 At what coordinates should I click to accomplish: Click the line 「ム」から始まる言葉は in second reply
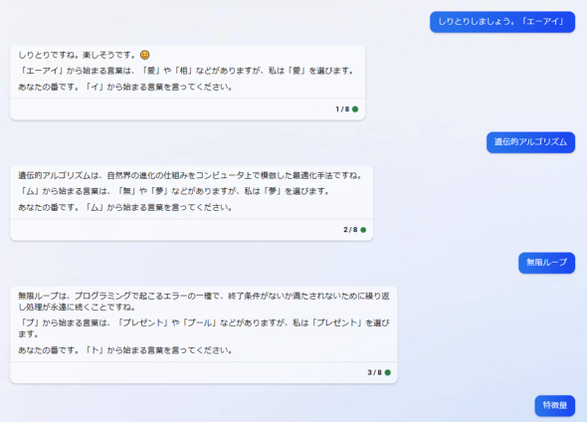click(174, 191)
